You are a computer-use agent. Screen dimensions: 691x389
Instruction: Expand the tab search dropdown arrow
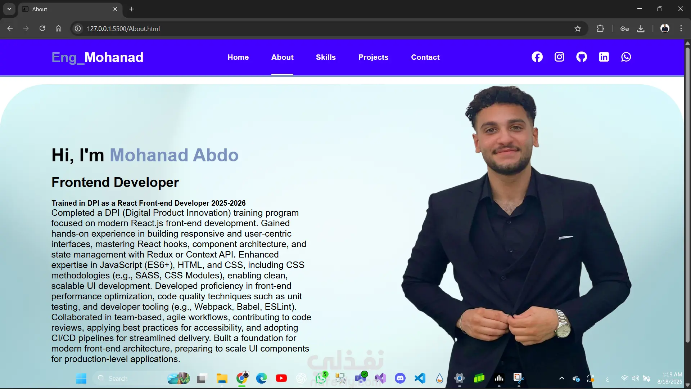(x=9, y=9)
